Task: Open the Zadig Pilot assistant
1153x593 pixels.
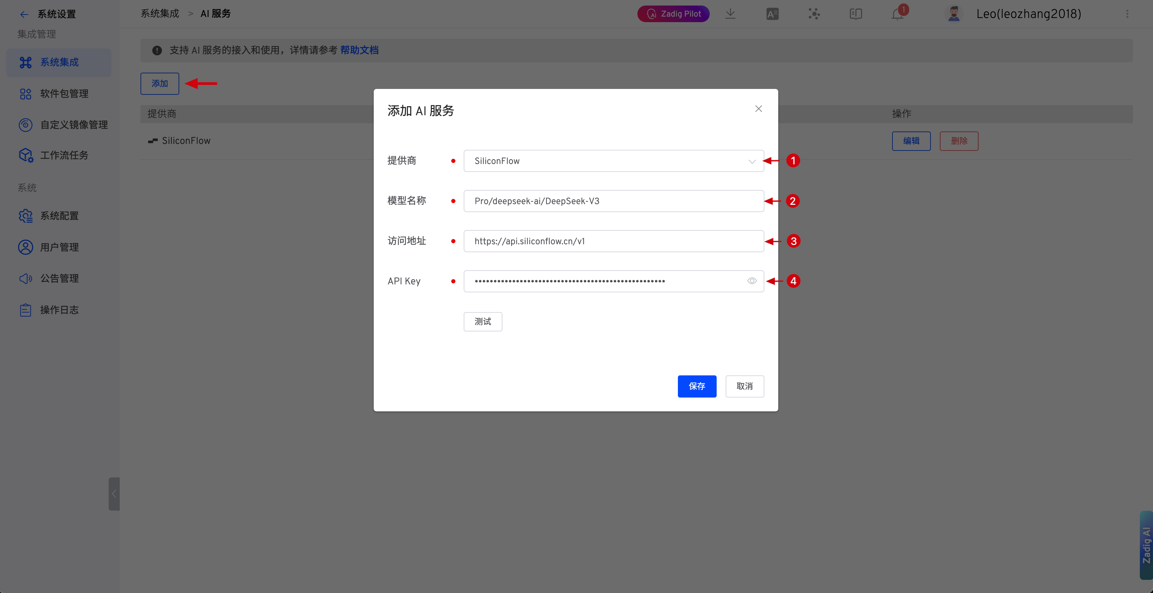Action: click(x=673, y=14)
